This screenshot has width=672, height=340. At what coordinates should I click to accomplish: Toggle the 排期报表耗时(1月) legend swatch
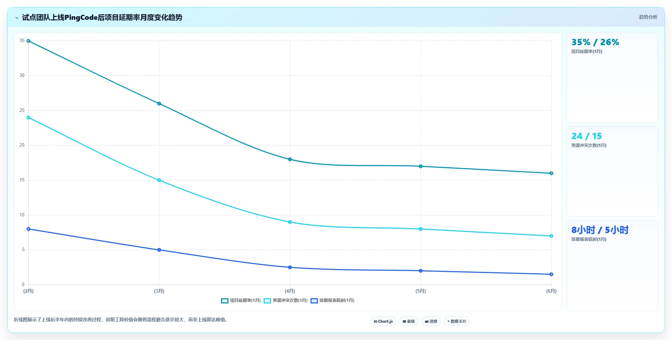tap(314, 301)
